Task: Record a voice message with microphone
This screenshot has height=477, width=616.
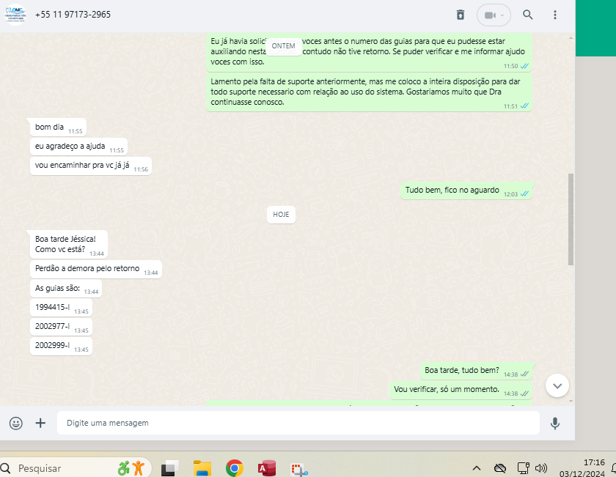Action: (554, 424)
